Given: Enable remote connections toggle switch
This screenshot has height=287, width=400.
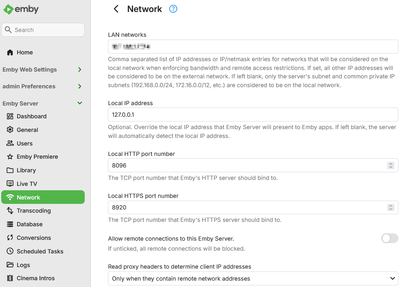Looking at the screenshot, I should click(390, 239).
